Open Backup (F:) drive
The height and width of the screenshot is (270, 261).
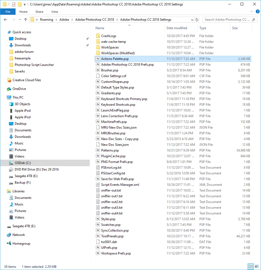(23, 183)
